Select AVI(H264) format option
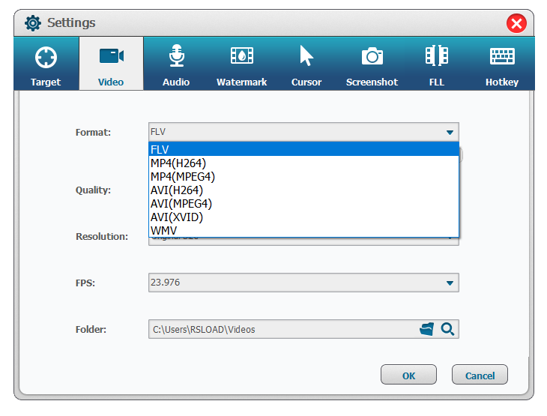The width and height of the screenshot is (547, 416). pos(303,190)
